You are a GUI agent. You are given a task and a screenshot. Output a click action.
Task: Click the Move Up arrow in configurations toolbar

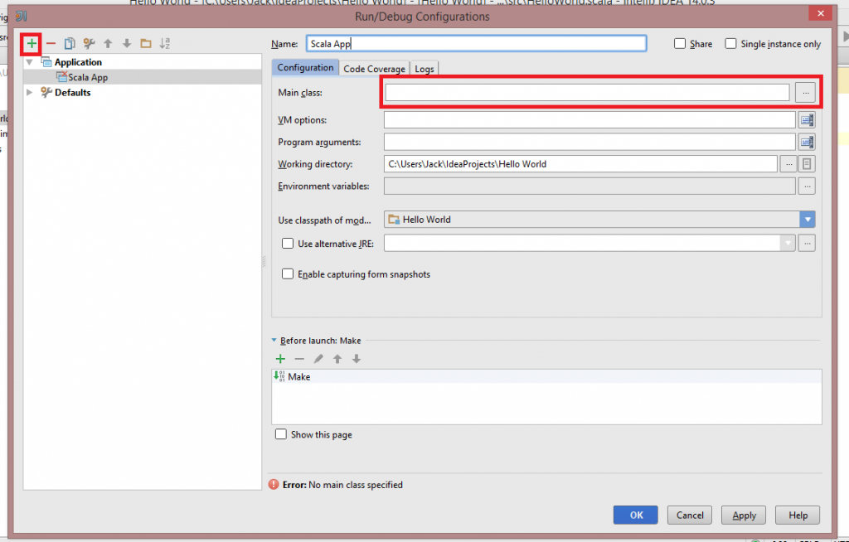[108, 43]
